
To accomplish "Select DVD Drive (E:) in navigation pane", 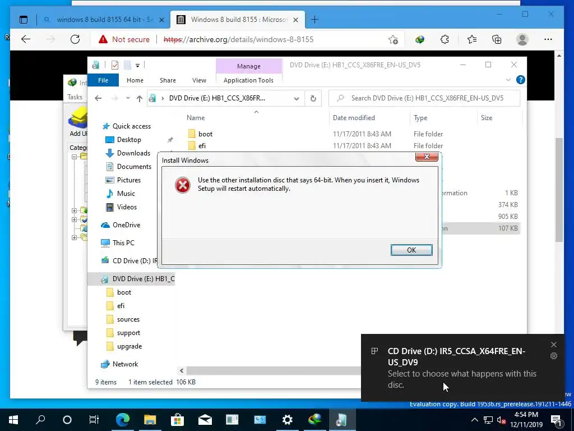I will (x=131, y=279).
